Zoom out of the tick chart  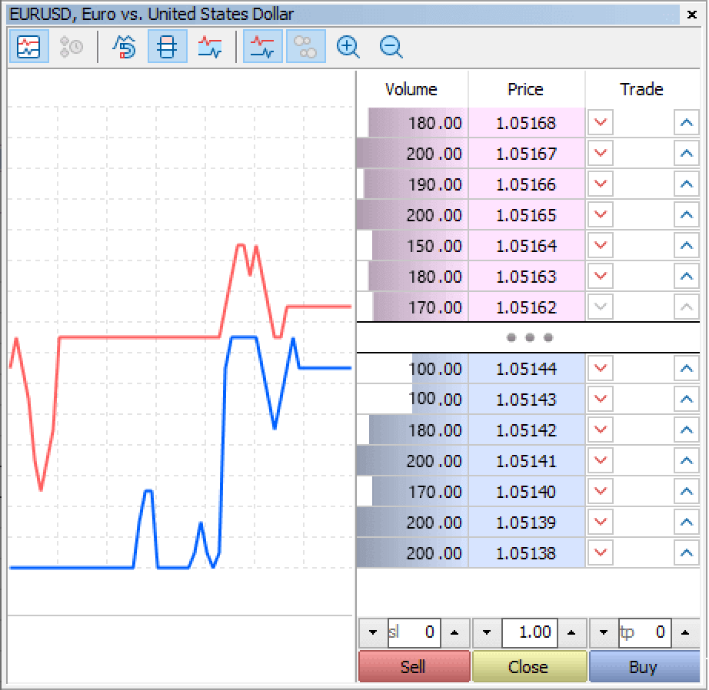pos(391,46)
